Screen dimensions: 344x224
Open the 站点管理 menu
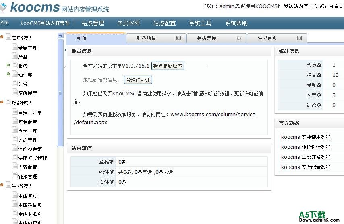click(93, 23)
